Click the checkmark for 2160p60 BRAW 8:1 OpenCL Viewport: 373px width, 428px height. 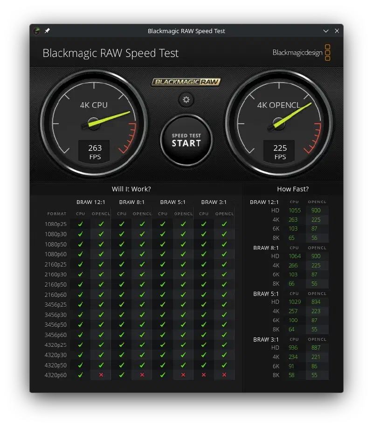(142, 295)
